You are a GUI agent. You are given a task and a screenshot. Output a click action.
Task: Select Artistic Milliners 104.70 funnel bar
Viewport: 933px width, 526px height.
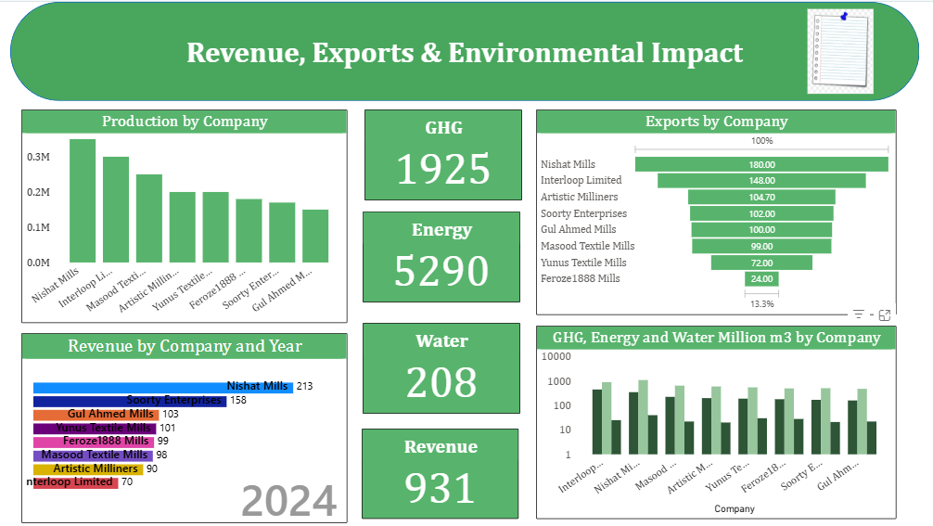tap(761, 197)
